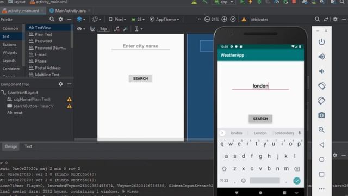The width and height of the screenshot is (348, 196).
Task: Infer constraints magic wand icon
Action: point(126,29)
